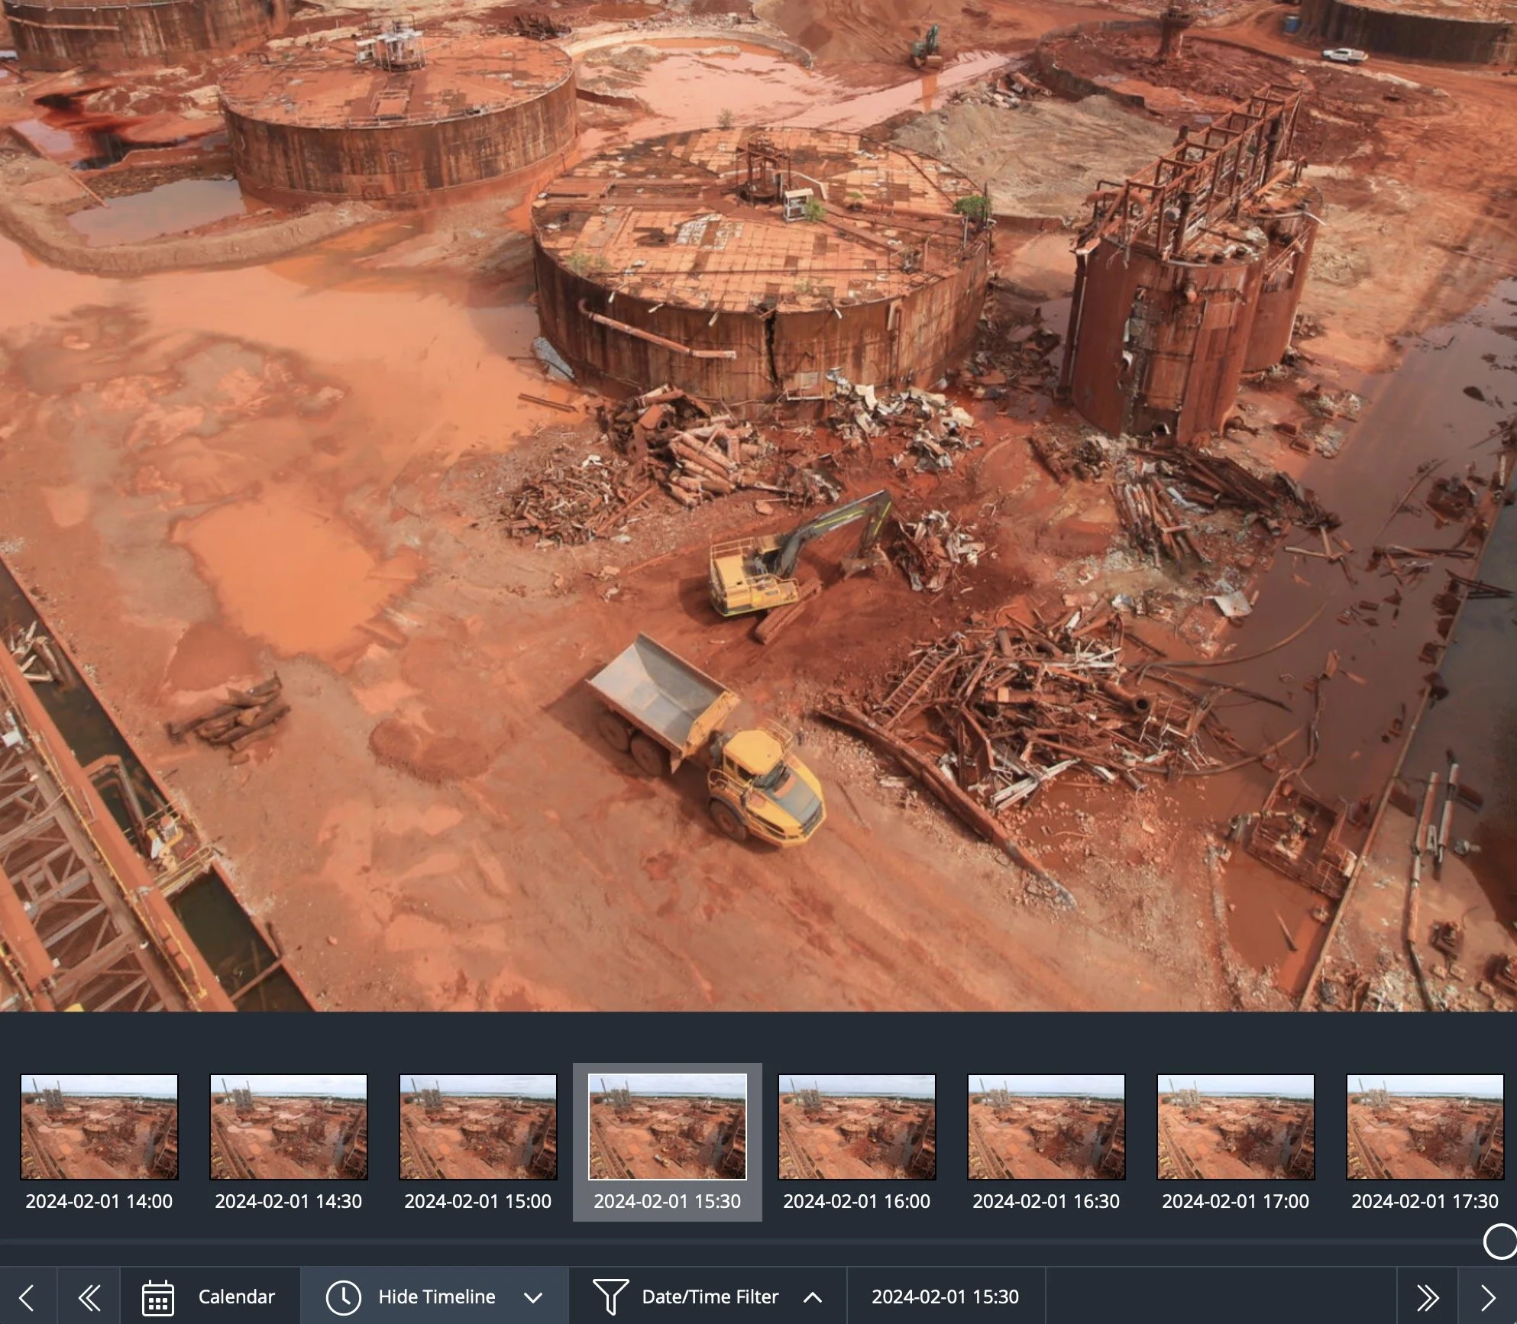Click the calendar icon
Image resolution: width=1517 pixels, height=1324 pixels.
(x=158, y=1297)
